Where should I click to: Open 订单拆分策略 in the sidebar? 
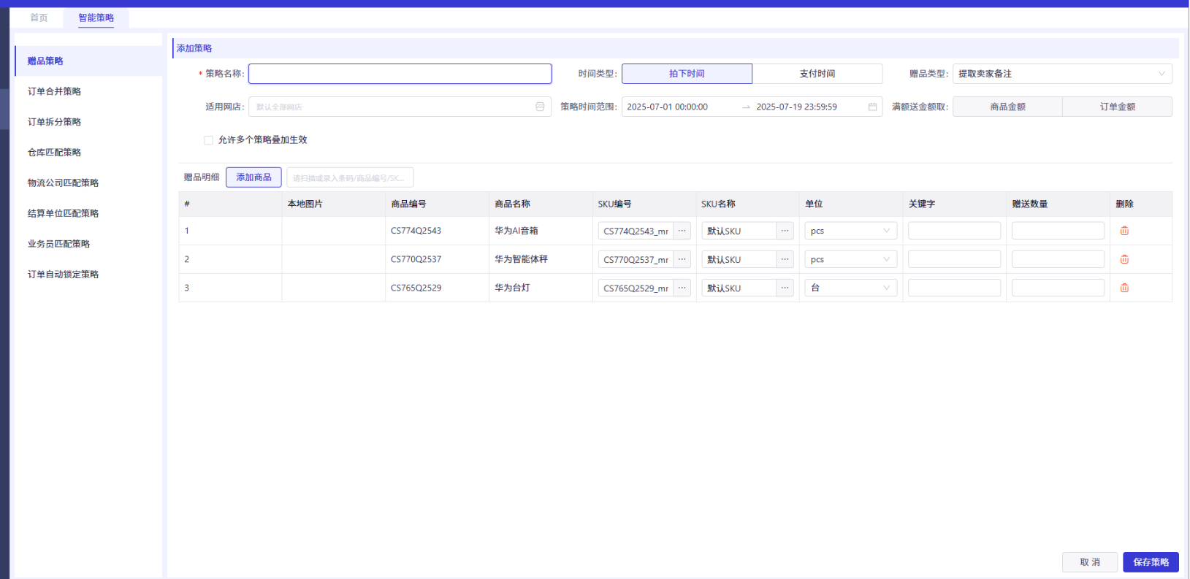coord(88,122)
